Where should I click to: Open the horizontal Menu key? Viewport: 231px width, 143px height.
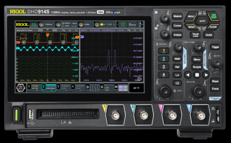tap(197, 59)
